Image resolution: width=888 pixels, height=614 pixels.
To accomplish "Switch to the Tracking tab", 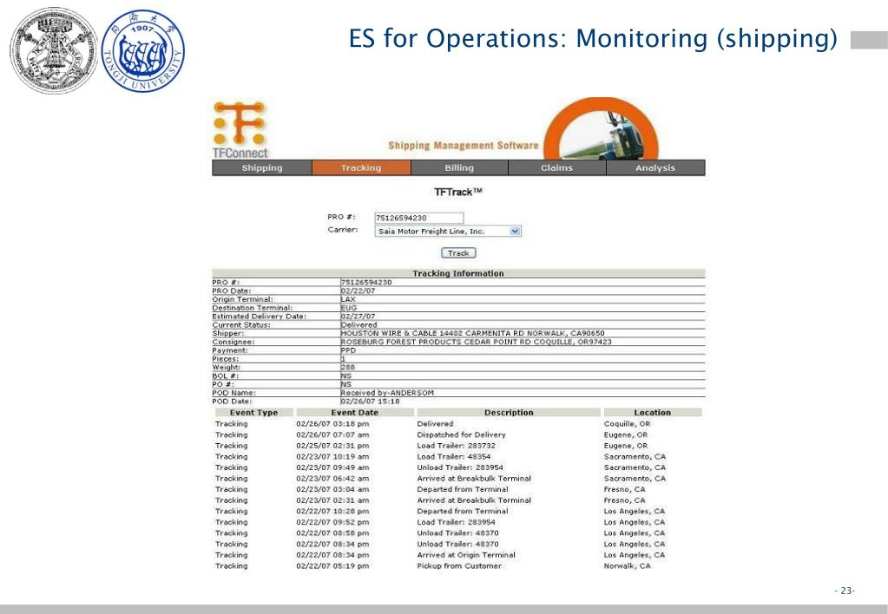I will pos(361,167).
